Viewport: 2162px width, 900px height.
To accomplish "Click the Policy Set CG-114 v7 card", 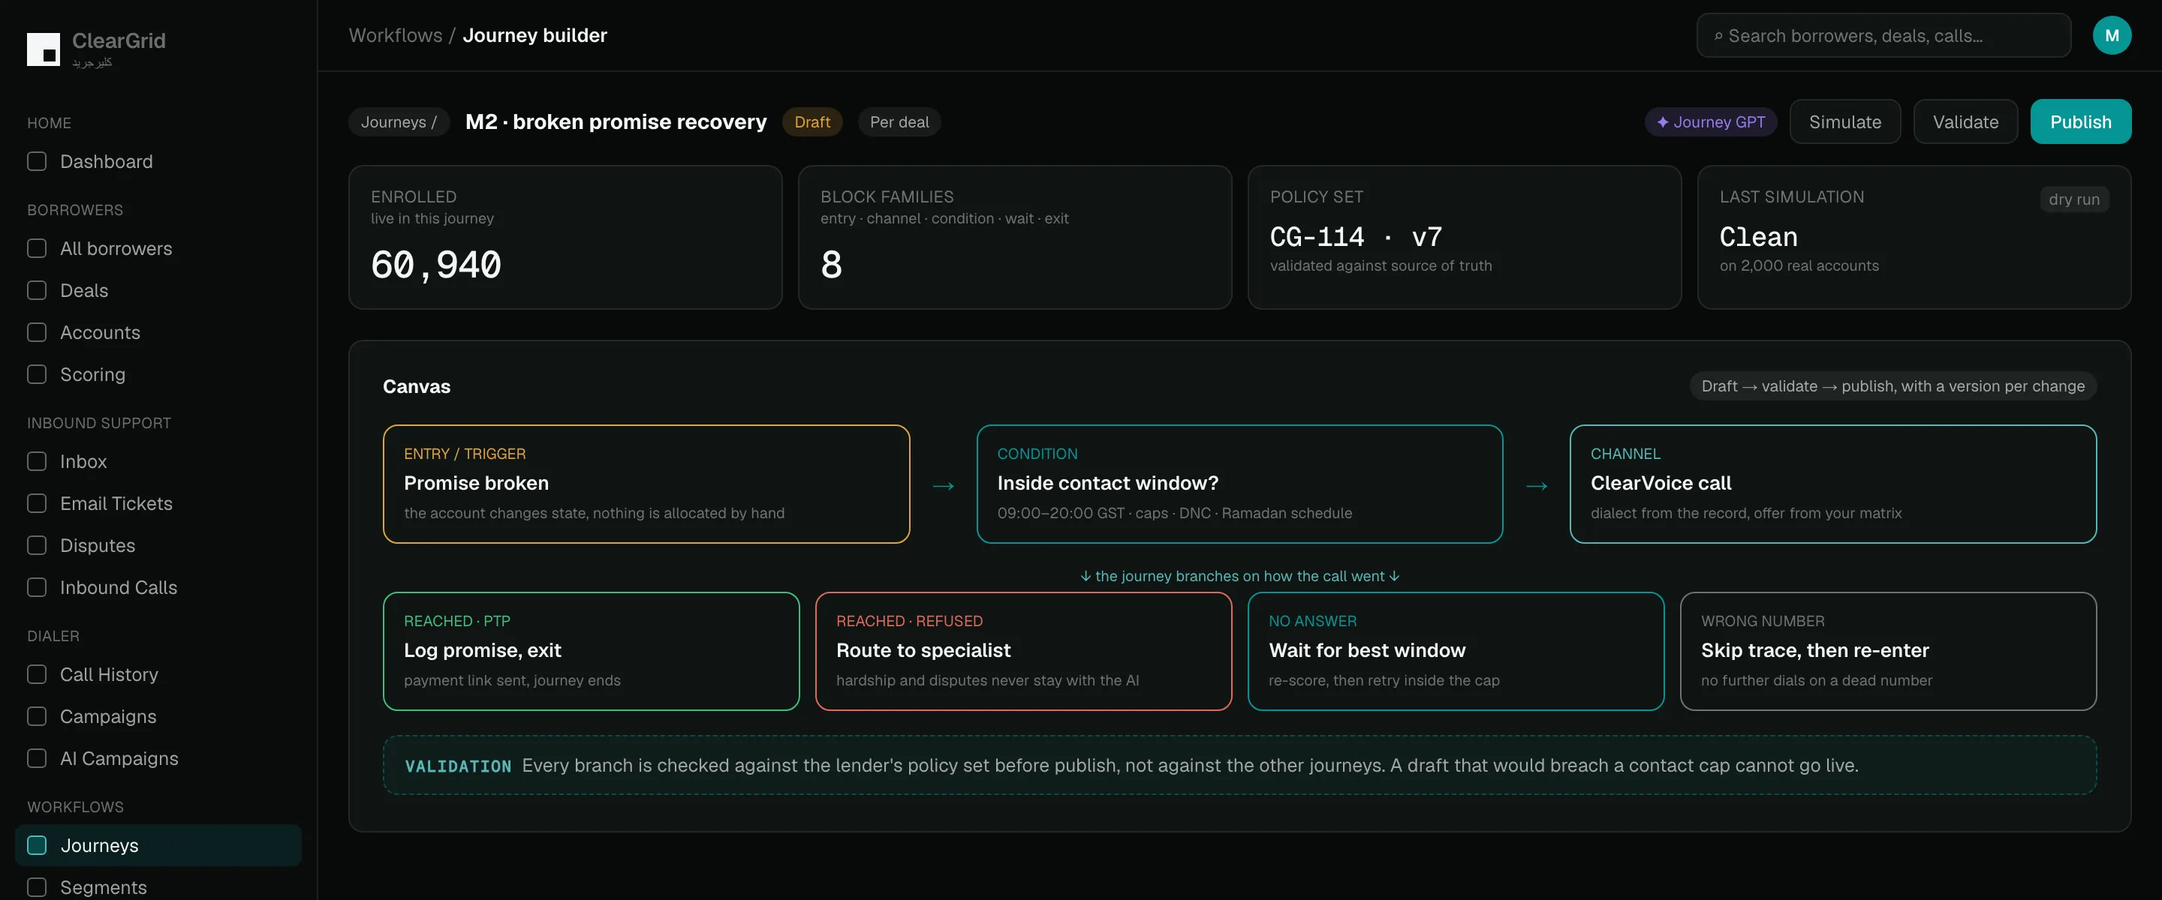I will click(x=1465, y=237).
